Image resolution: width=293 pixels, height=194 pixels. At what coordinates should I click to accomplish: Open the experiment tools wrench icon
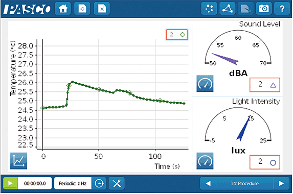[x=117, y=183]
